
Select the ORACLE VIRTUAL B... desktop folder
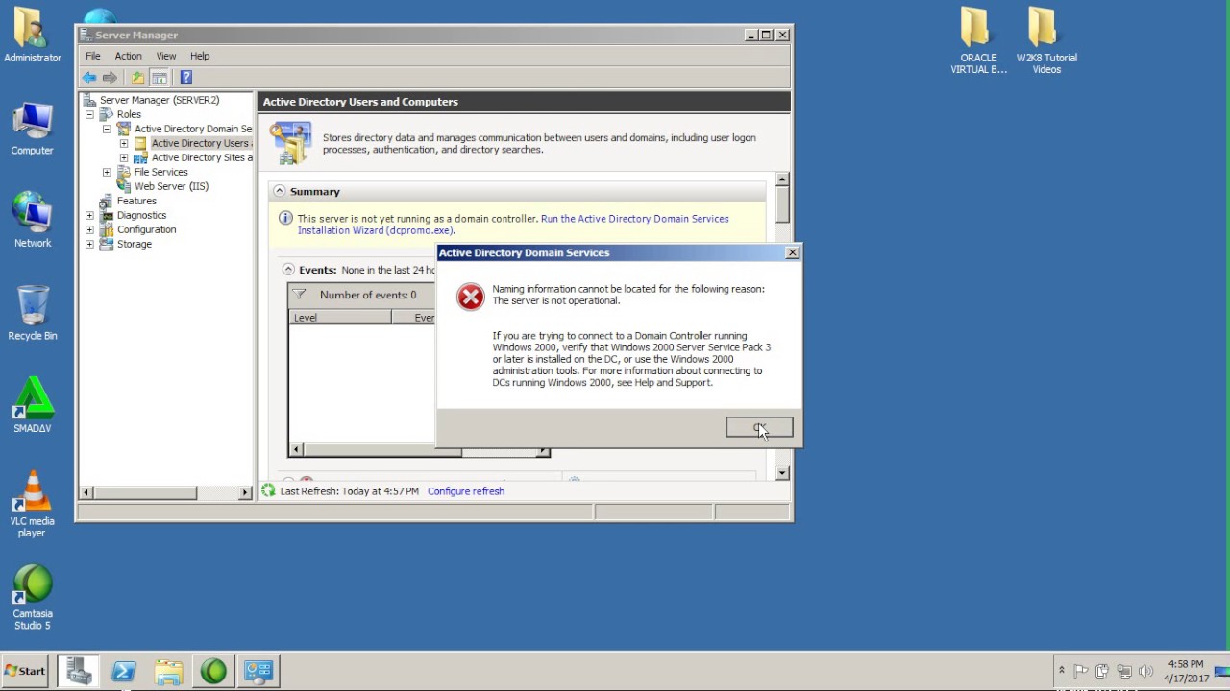[978, 40]
